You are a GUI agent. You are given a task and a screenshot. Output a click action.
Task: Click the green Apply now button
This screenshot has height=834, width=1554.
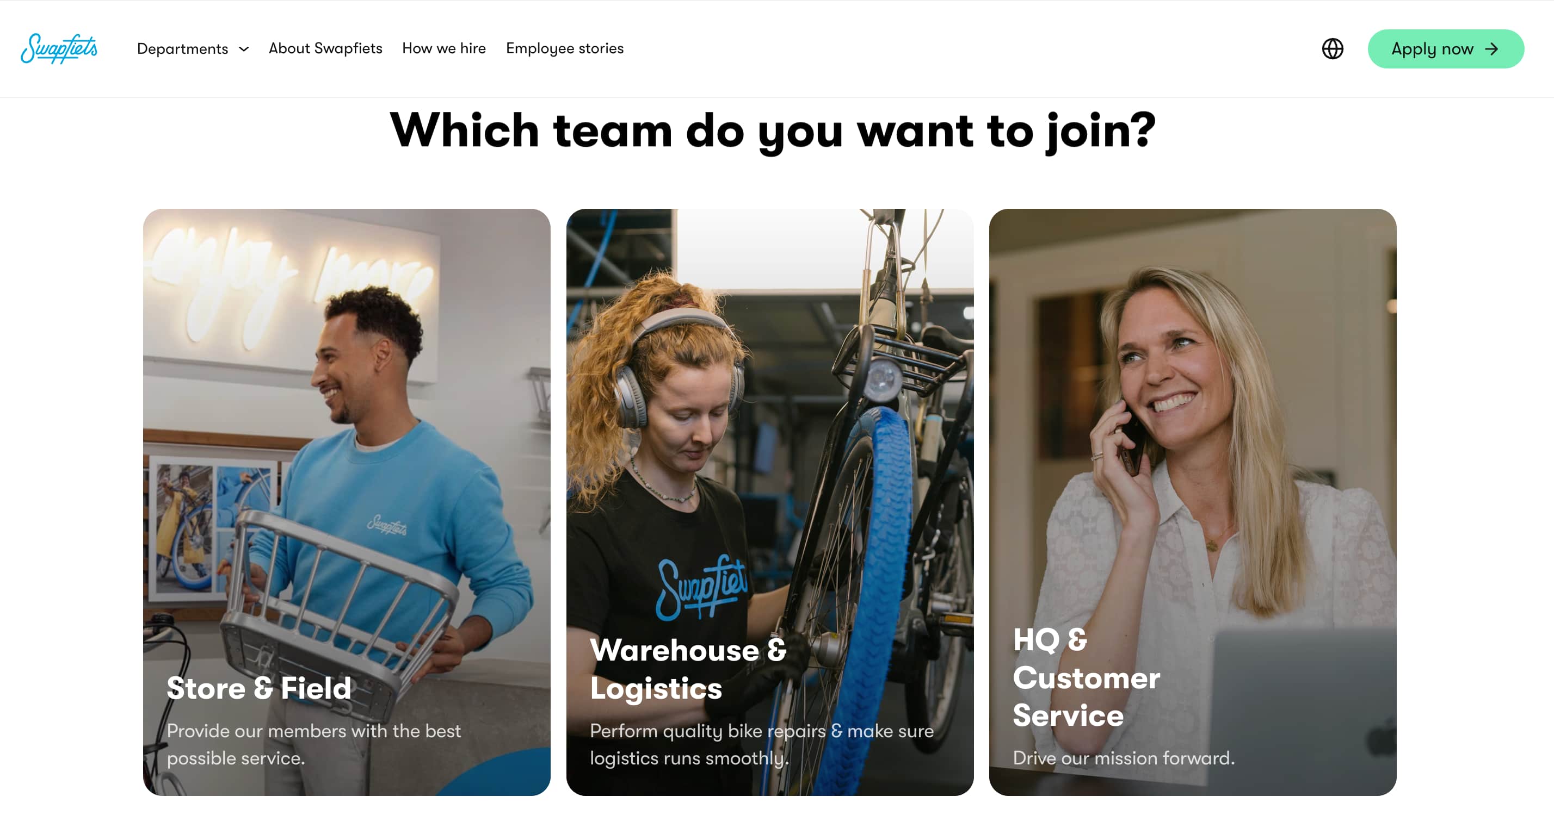pos(1445,49)
